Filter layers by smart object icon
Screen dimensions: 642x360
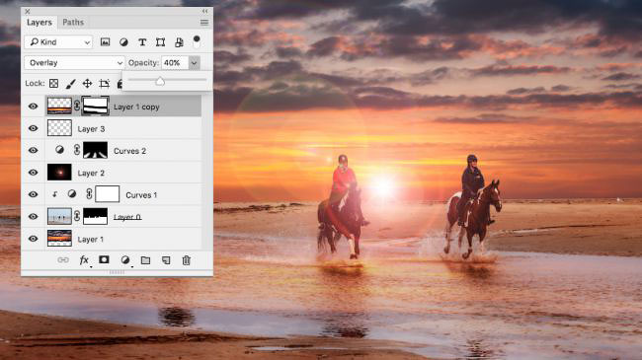point(179,42)
